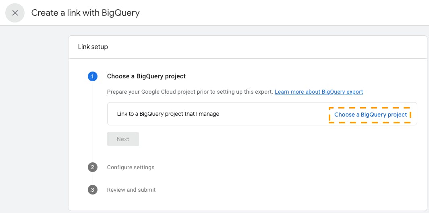This screenshot has width=429, height=213.
Task: Close the Create a link with BigQuery dialog
Action: click(x=15, y=13)
